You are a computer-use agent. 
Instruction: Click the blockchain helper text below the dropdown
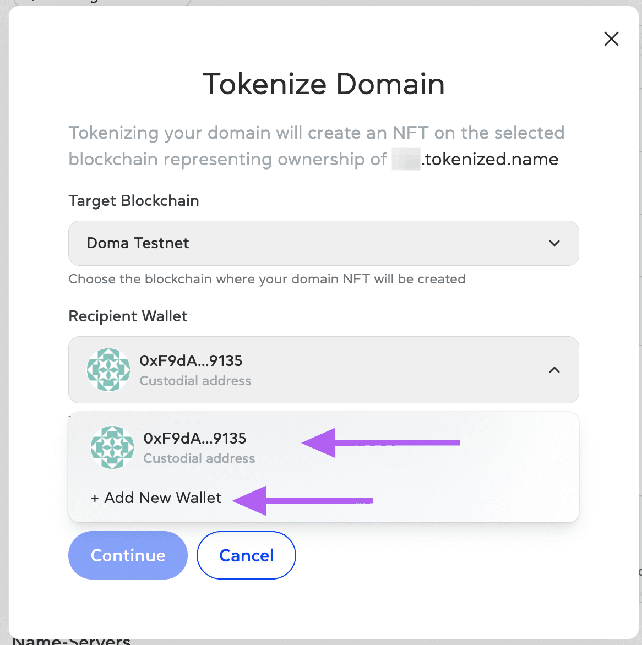coord(267,279)
